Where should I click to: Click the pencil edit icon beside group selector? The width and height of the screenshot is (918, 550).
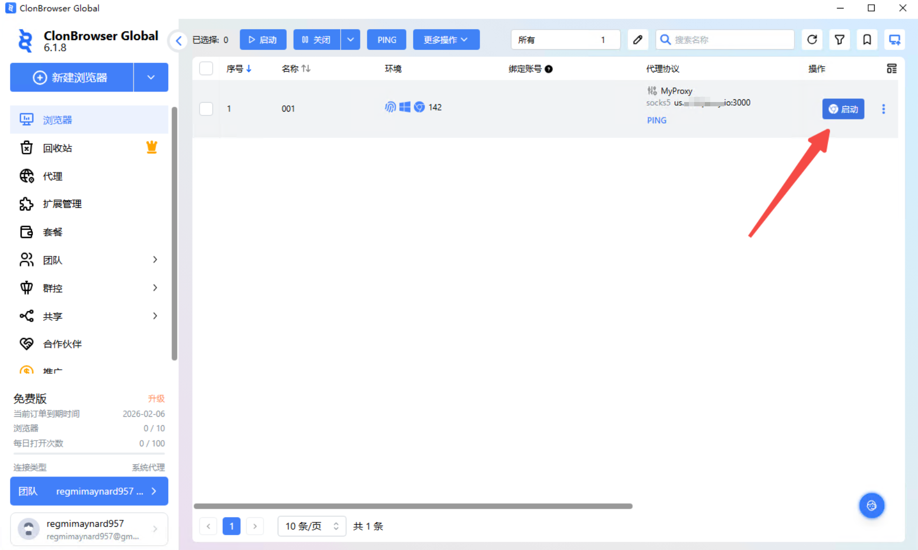click(638, 40)
